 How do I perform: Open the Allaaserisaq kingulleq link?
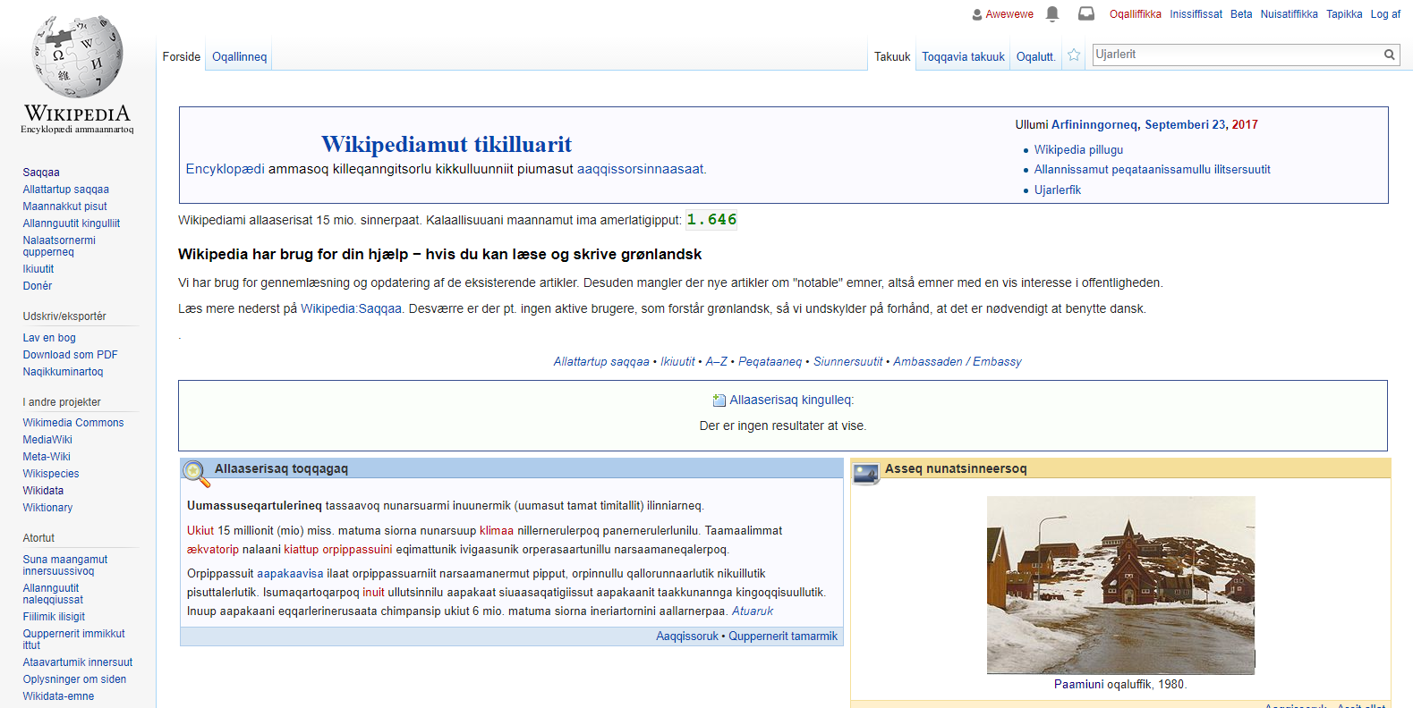click(791, 400)
